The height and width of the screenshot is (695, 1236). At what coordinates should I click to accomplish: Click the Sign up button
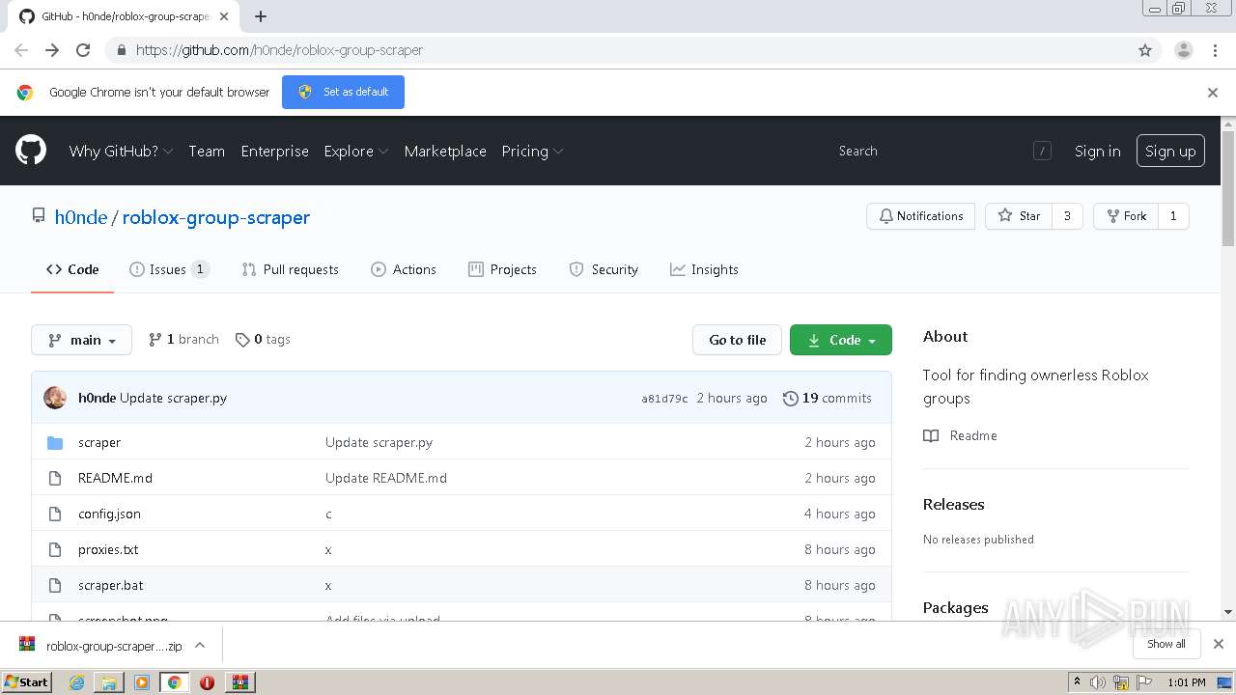pos(1170,151)
